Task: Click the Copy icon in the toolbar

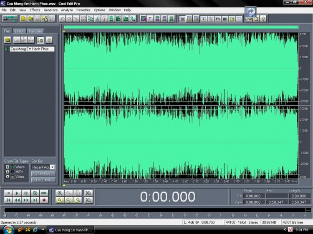Action: [x=90, y=19]
